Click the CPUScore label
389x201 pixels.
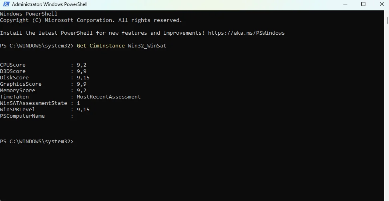pos(13,65)
